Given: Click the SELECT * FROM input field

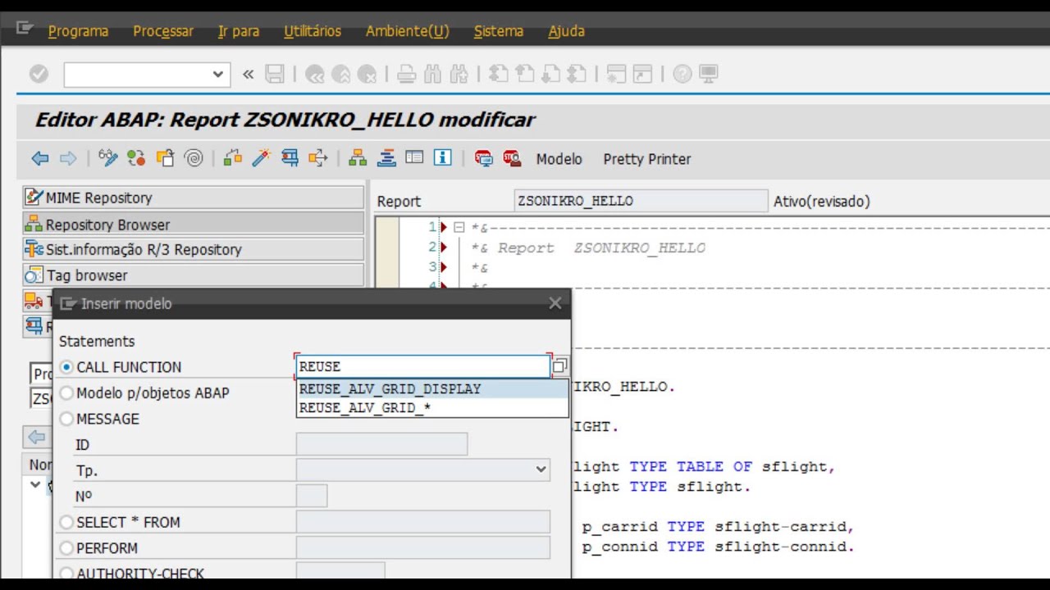Looking at the screenshot, I should point(422,522).
